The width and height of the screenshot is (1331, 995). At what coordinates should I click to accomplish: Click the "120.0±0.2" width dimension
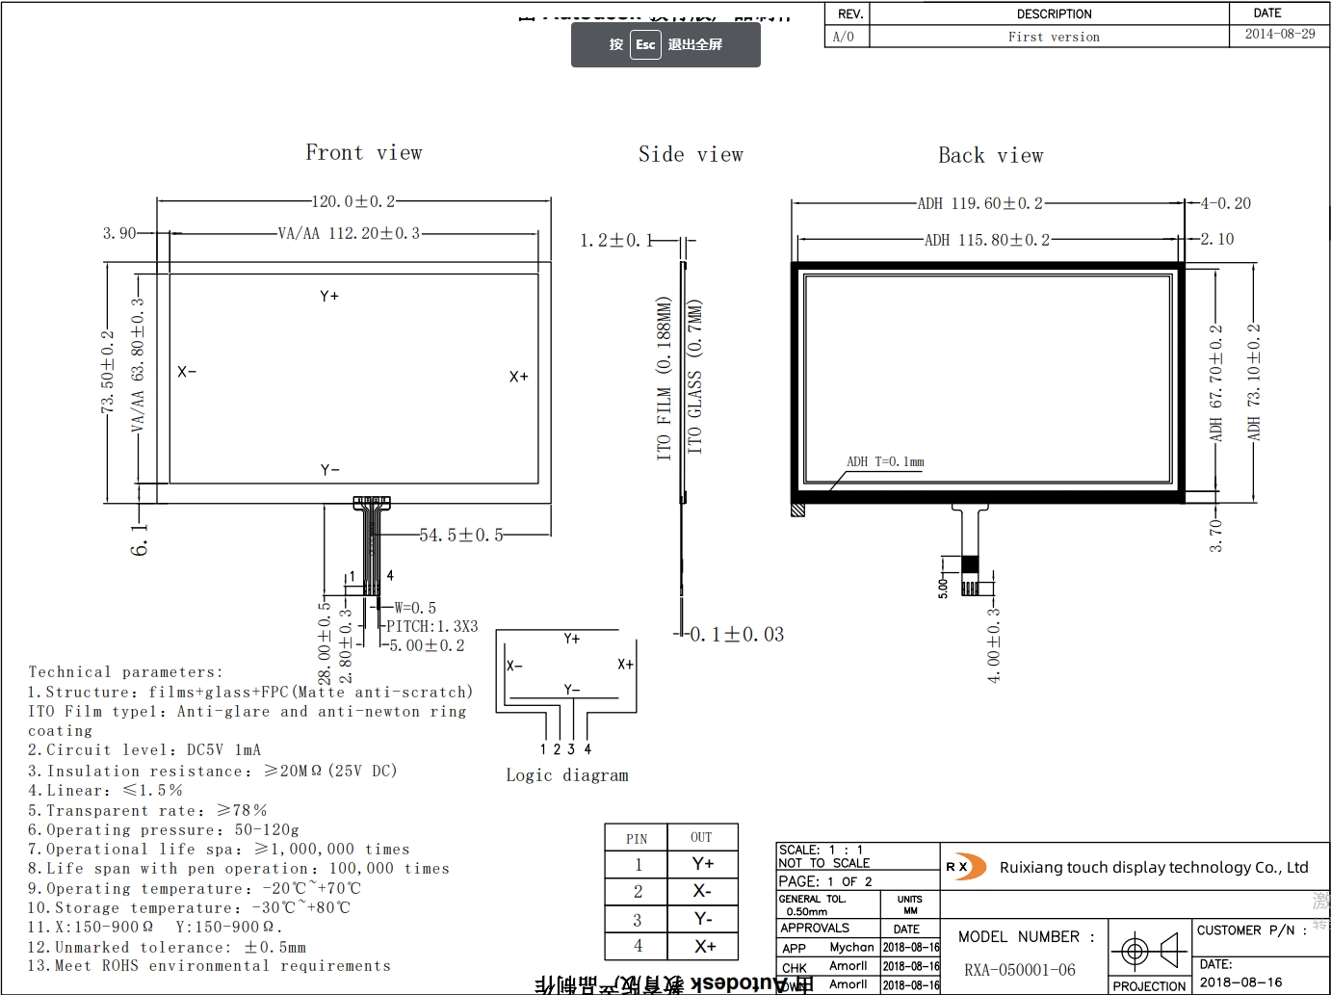[353, 201]
